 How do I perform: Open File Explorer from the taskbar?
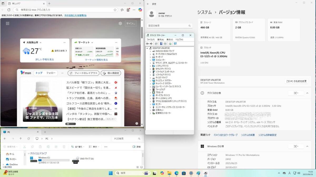click(x=169, y=173)
